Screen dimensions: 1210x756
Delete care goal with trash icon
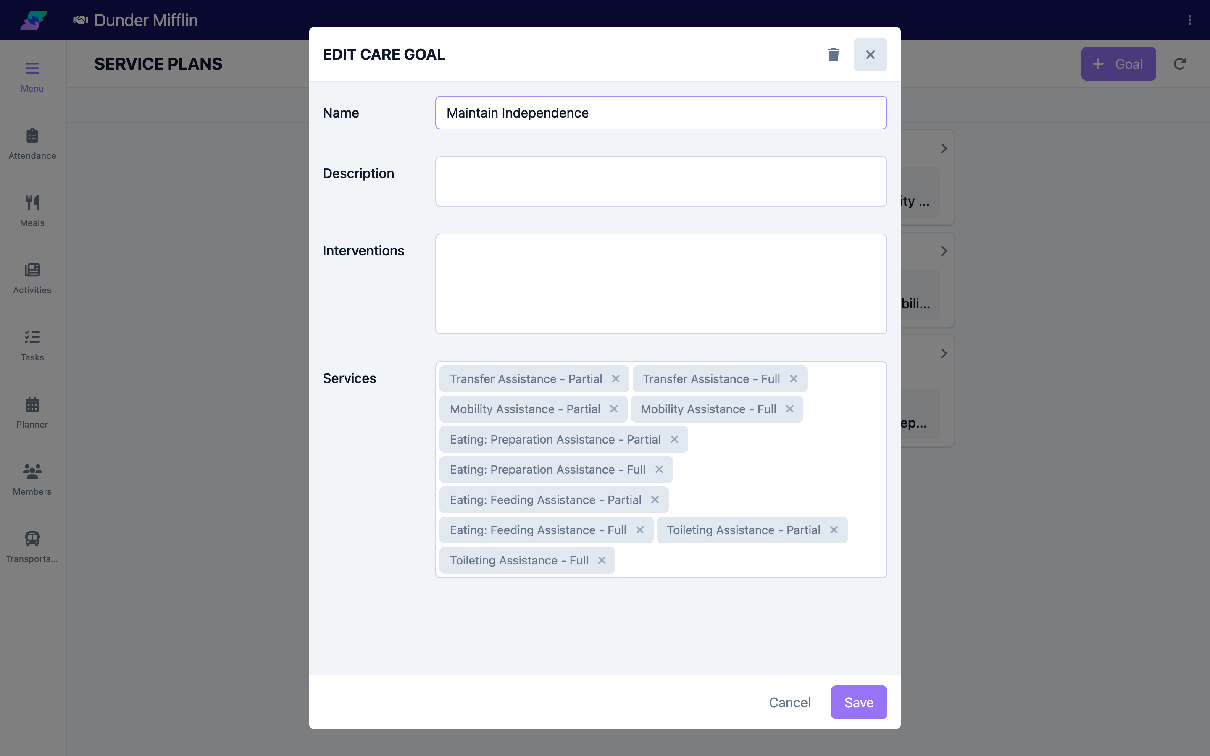click(x=833, y=55)
